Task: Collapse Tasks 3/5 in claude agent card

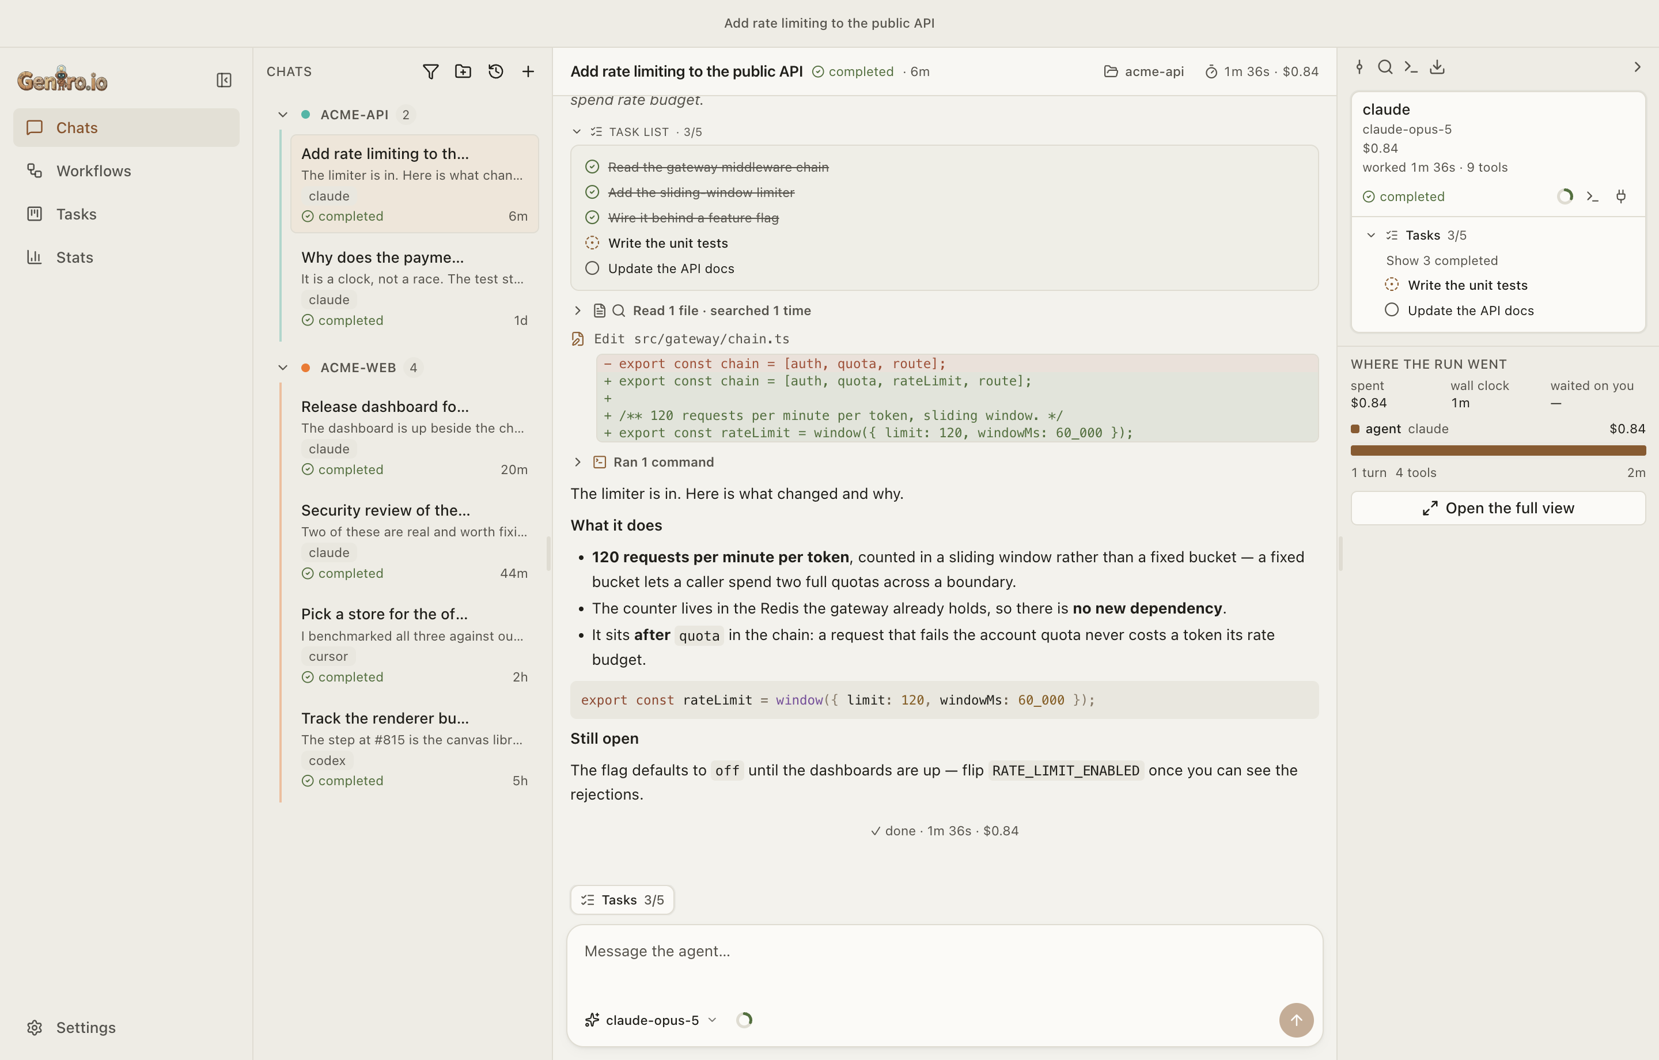Action: click(1371, 235)
